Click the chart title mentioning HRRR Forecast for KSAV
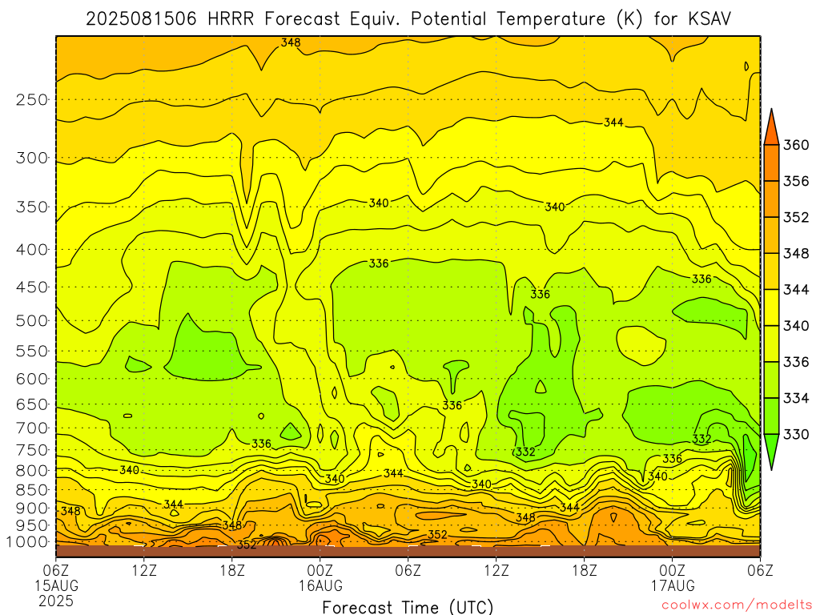 408,19
